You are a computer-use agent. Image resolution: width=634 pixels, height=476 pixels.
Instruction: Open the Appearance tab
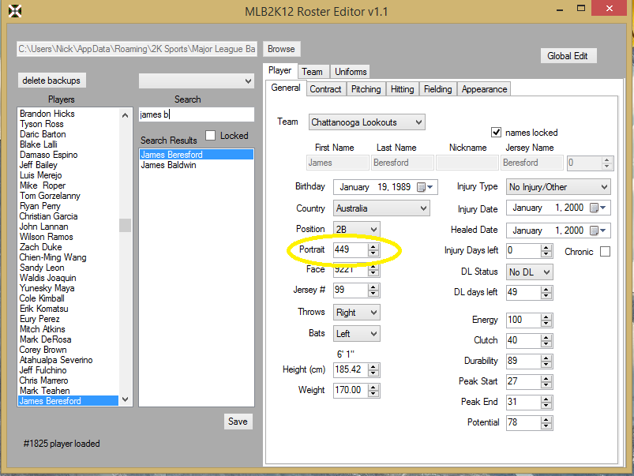tap(484, 89)
